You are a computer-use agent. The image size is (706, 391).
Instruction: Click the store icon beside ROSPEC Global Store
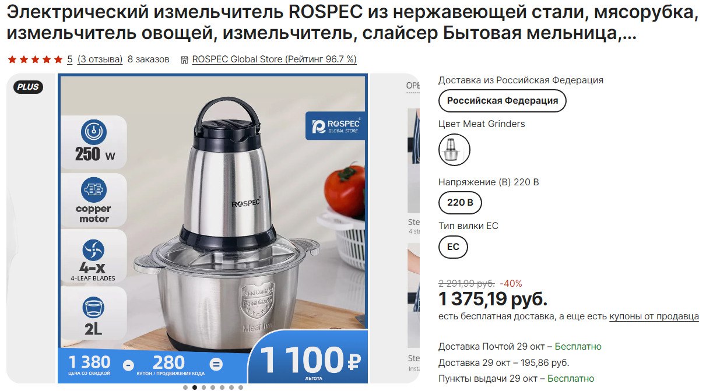185,59
